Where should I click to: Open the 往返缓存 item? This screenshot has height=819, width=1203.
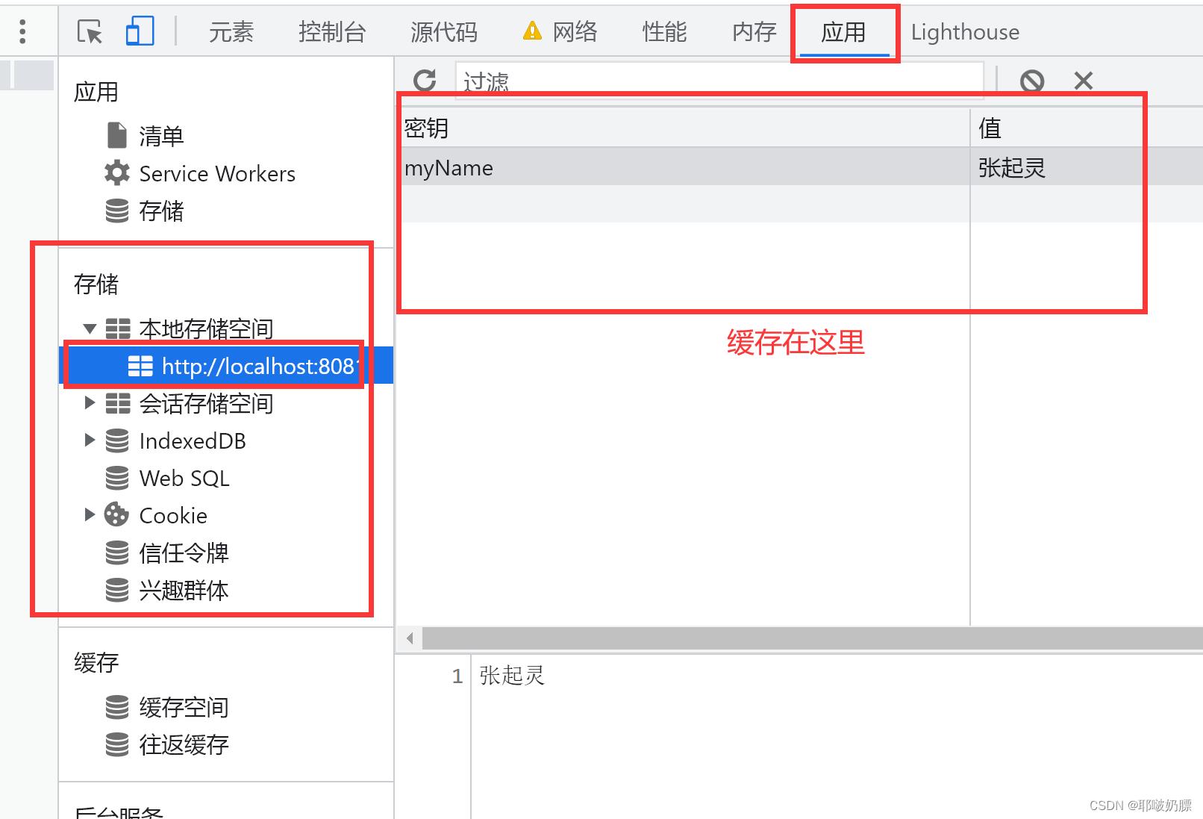184,745
